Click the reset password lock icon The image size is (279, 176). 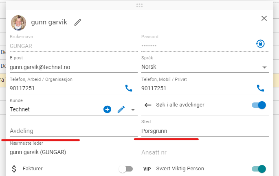260,43
